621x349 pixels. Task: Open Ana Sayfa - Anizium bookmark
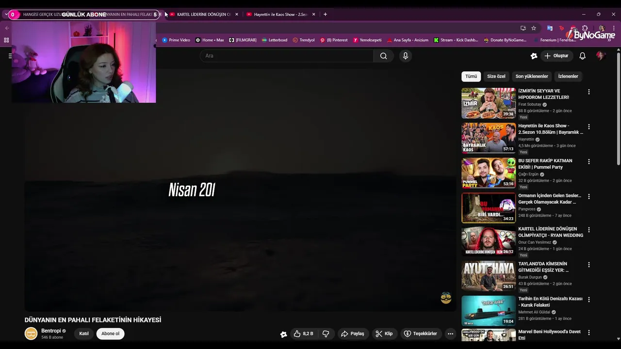(408, 40)
